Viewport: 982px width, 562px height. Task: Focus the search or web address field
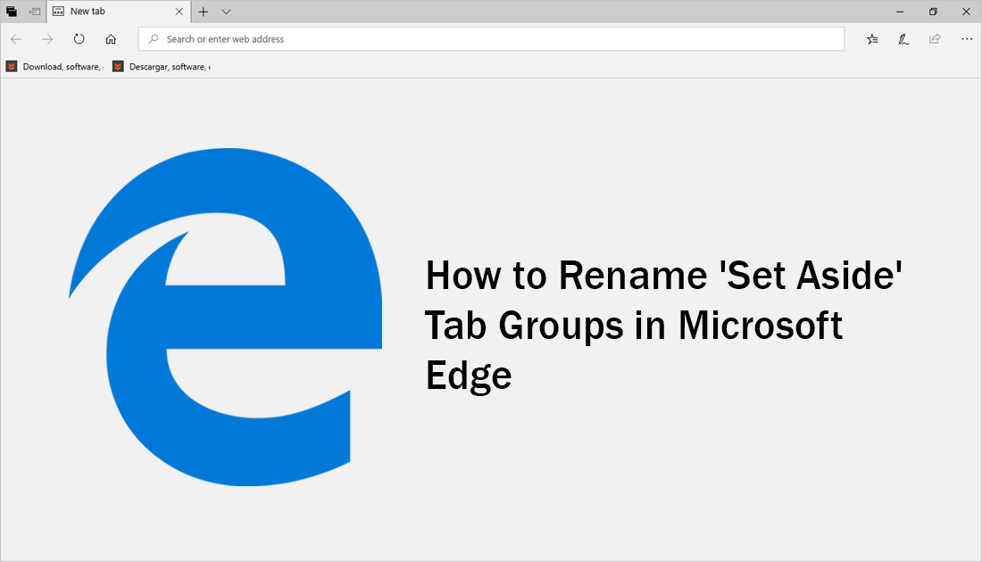point(491,38)
